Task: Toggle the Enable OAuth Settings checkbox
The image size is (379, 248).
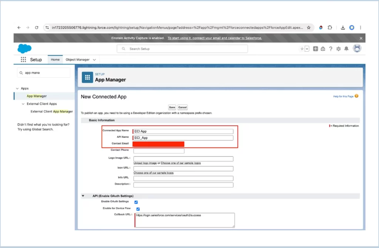Action: click(x=136, y=202)
